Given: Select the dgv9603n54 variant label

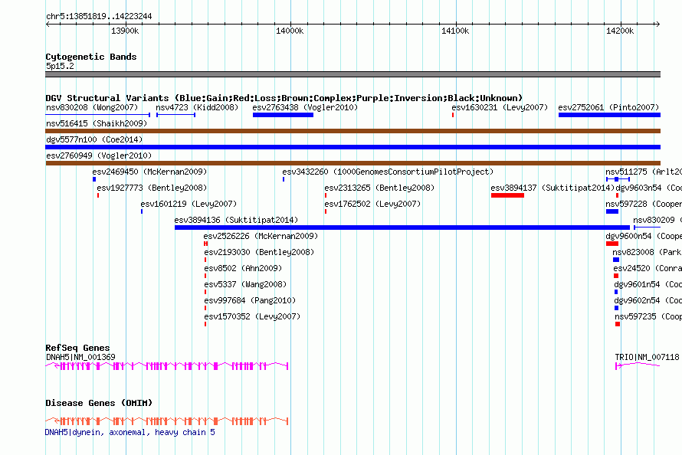Looking at the screenshot, I should click(x=648, y=188).
